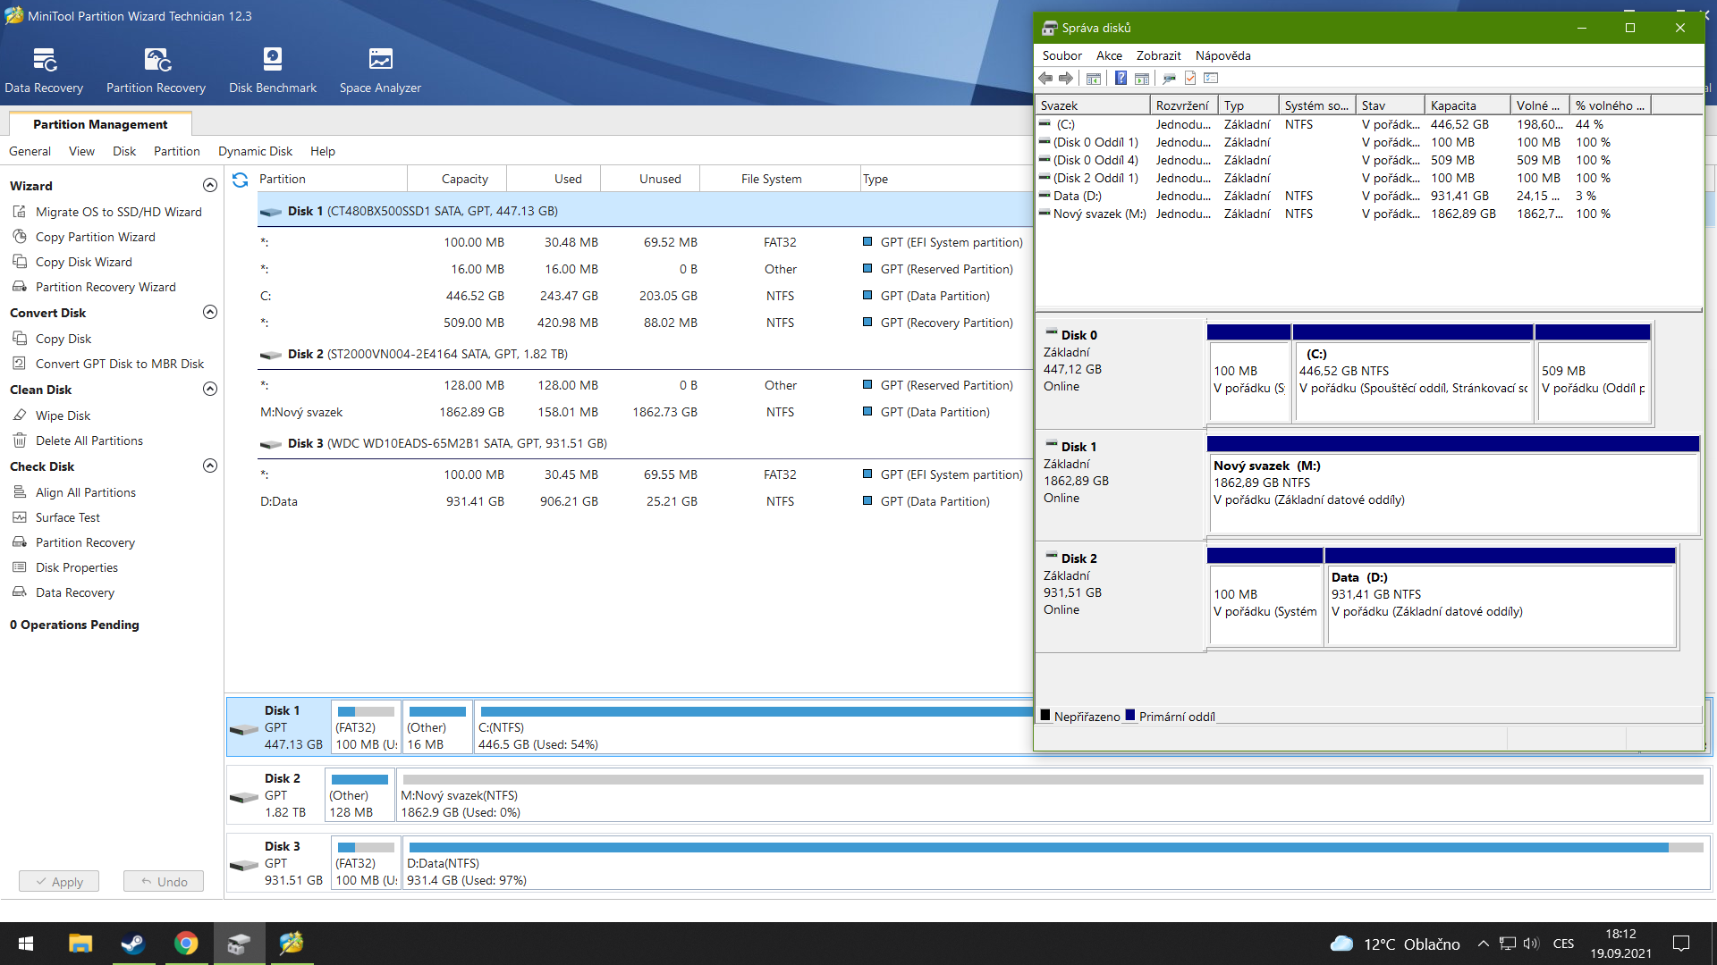This screenshot has width=1717, height=965.
Task: Launch the Partition Recovery toolbar icon
Action: click(156, 60)
